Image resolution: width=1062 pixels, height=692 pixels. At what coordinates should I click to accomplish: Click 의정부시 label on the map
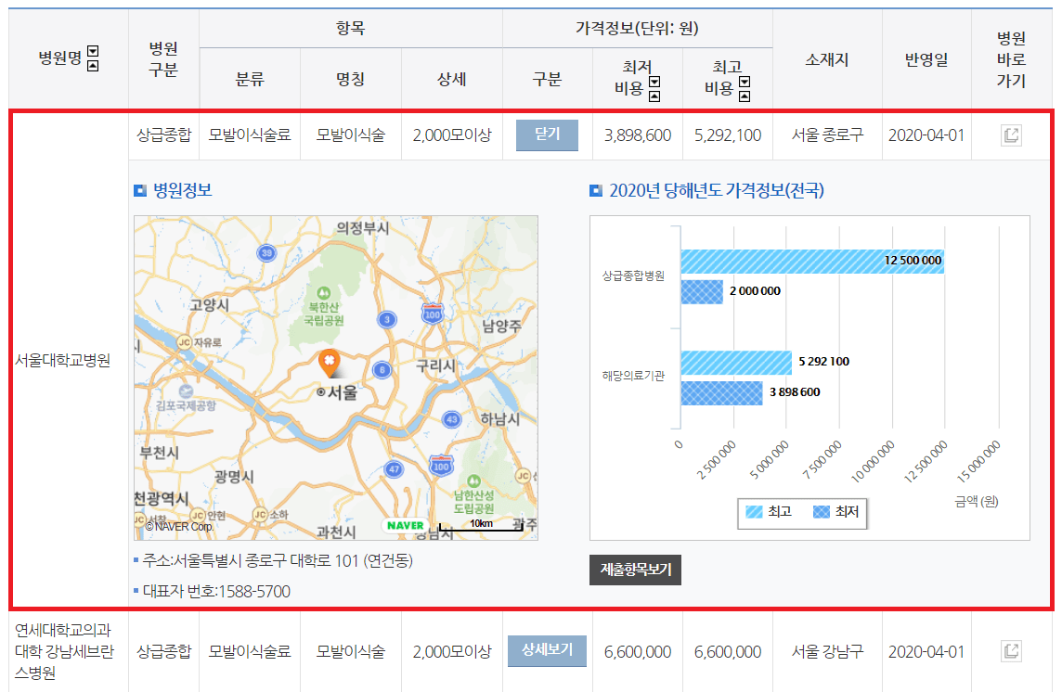tap(363, 228)
